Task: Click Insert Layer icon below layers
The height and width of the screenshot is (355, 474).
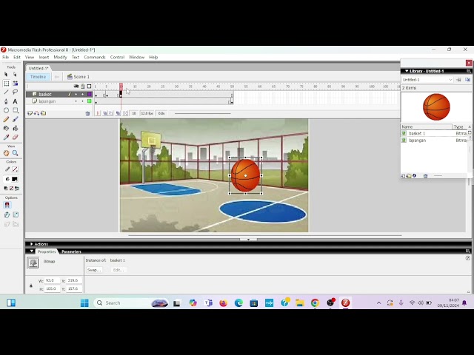Action: click(30, 113)
